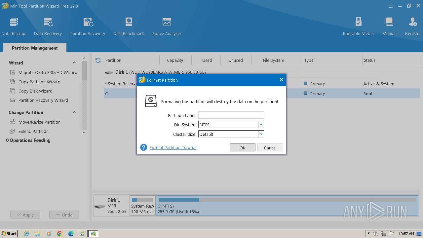The image size is (423, 238).
Task: Open Migrate OS to SSD/HD Wizard
Action: pos(48,72)
